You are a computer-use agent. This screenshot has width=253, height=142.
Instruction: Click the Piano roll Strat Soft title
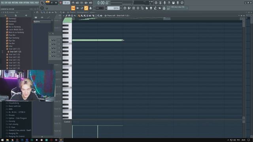pos(118,16)
